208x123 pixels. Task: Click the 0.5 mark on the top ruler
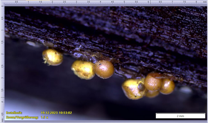pyautogui.click(x=16, y=2)
